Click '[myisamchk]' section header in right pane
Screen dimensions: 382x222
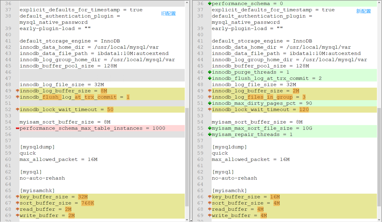tap(229, 191)
